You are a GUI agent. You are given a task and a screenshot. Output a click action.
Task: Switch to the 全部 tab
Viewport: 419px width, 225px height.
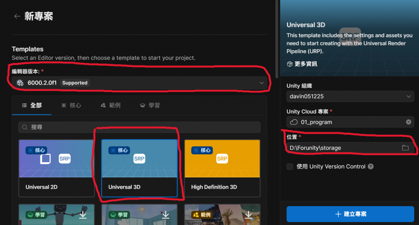click(x=32, y=105)
